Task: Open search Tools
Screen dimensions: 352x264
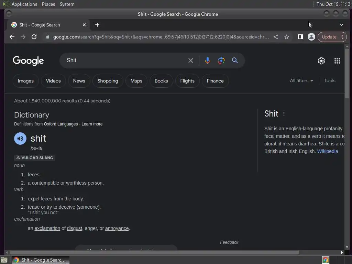Action: pyautogui.click(x=330, y=80)
